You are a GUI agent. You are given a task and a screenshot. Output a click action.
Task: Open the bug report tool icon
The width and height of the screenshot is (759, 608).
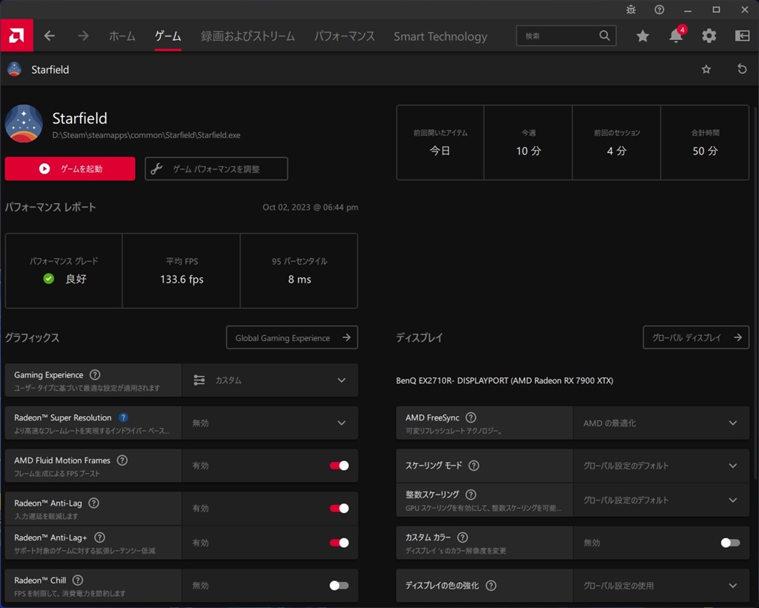coord(631,10)
